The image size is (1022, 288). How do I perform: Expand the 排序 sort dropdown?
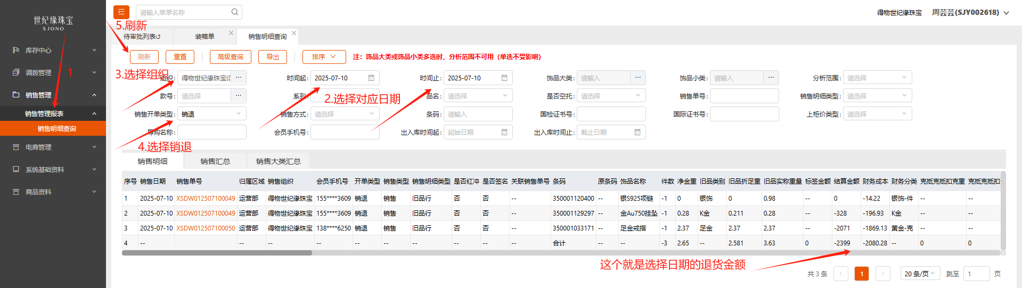click(324, 57)
